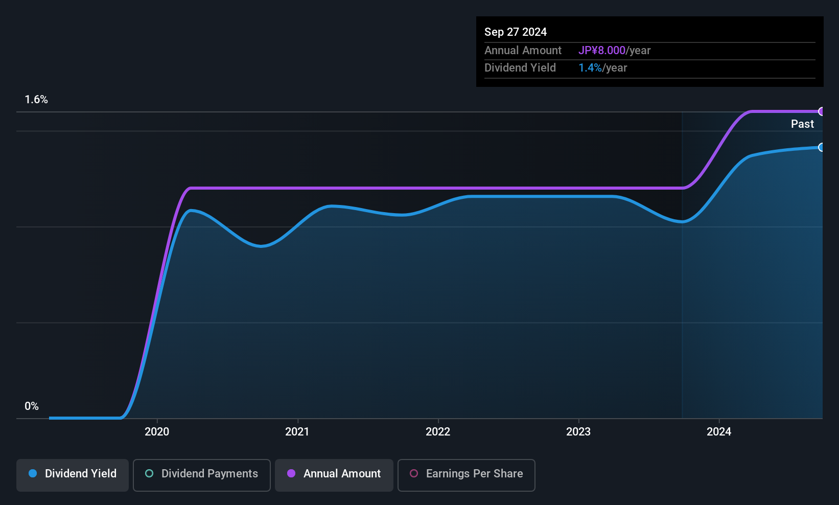Click the 2022 x-axis label
The image size is (839, 505).
click(438, 432)
